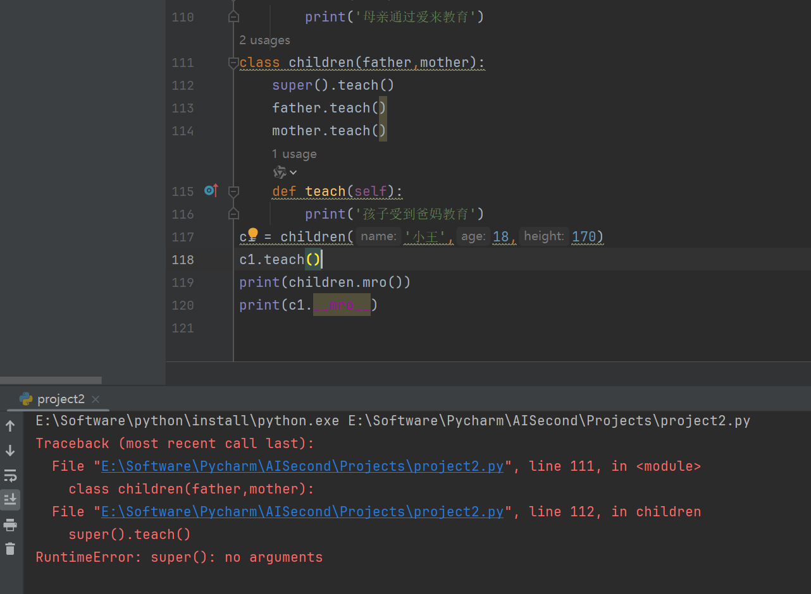811x594 pixels.
Task: Click the fold end marker on line 110
Action: pyautogui.click(x=233, y=17)
